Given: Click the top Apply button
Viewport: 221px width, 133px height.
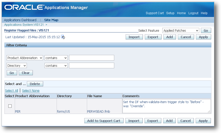Looking at the screenshot, I should click(203, 37).
